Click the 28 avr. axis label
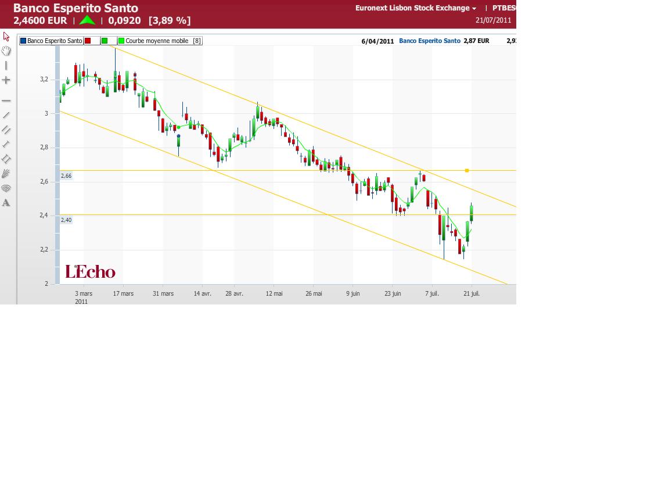669x502 pixels. (234, 293)
